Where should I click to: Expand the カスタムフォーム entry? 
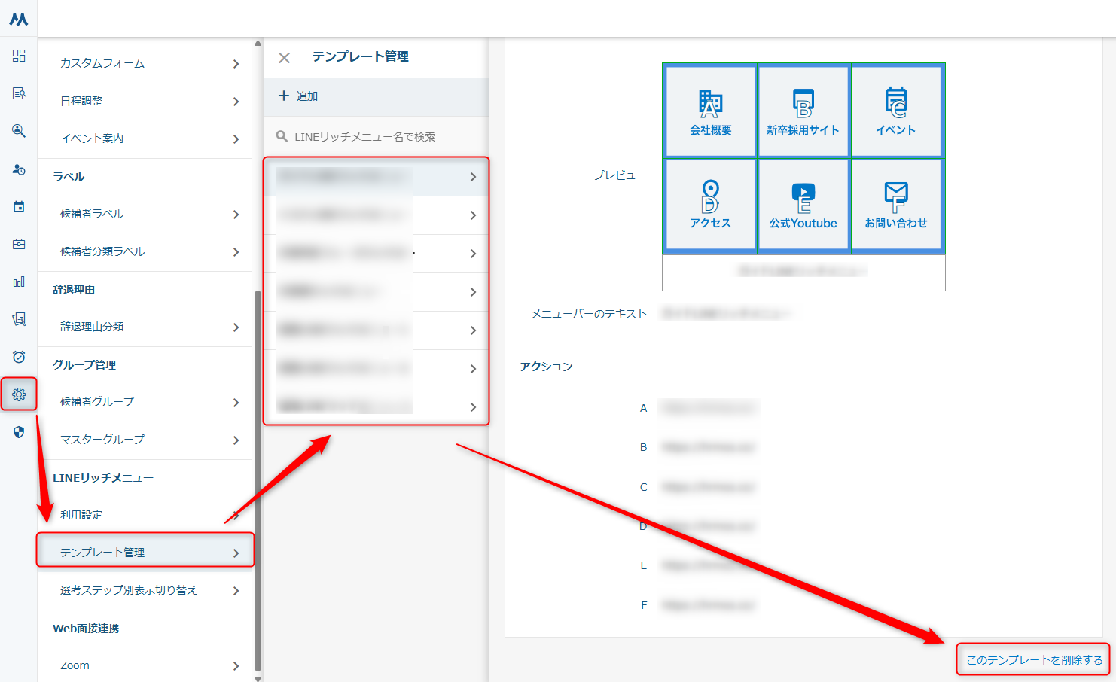pos(145,64)
